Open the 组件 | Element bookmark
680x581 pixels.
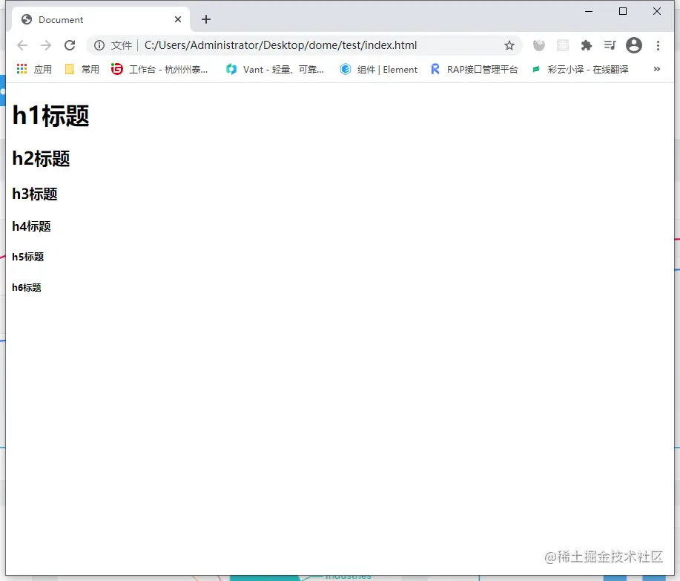click(378, 69)
